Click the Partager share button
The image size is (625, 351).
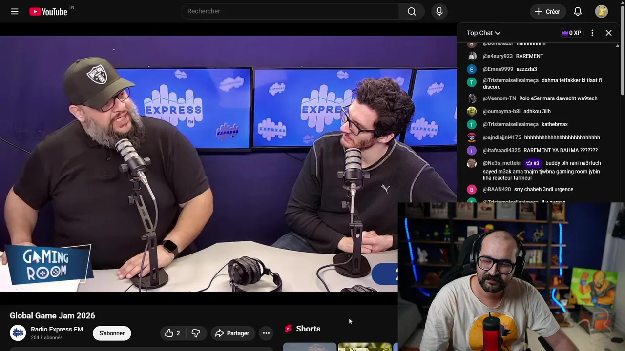click(x=232, y=333)
